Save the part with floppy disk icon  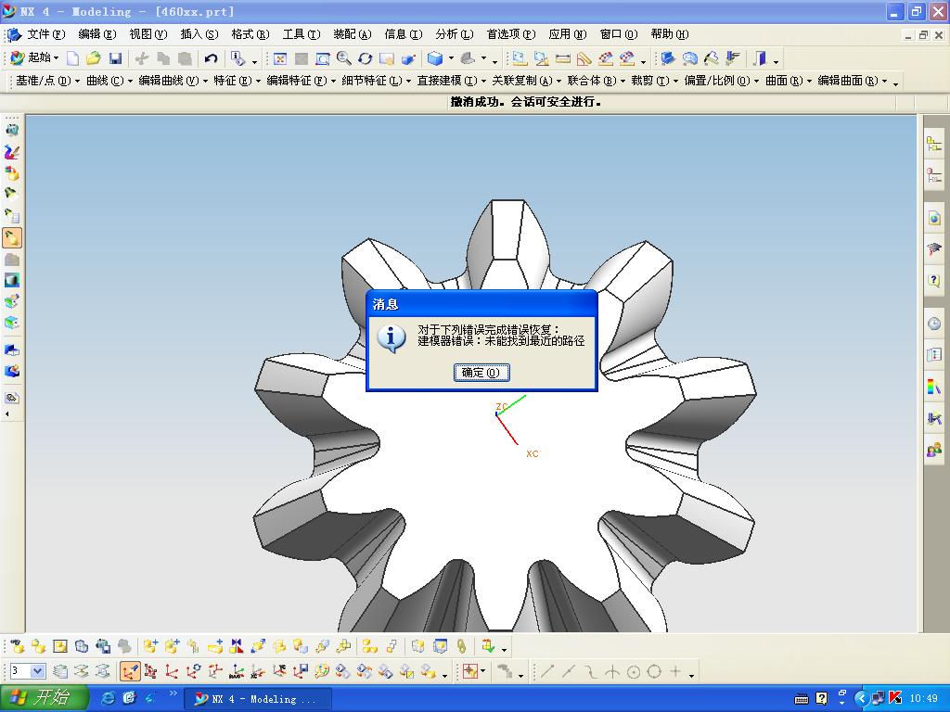pos(115,58)
